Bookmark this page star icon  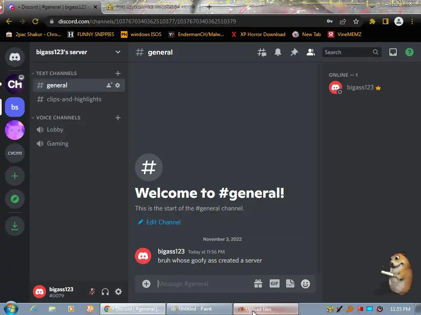point(356,21)
